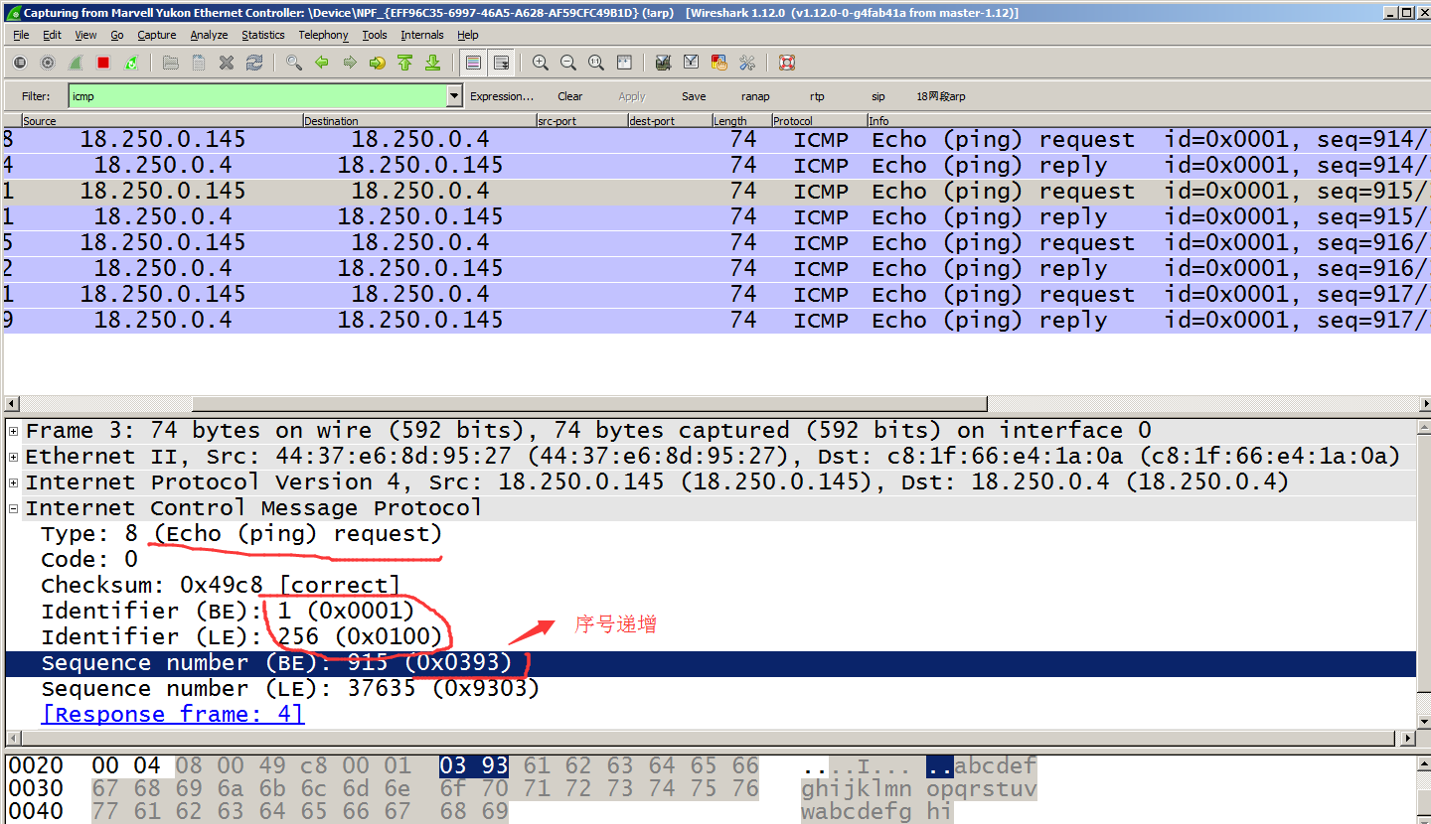This screenshot has width=1431, height=824.
Task: Open the Go menu
Action: (x=117, y=35)
